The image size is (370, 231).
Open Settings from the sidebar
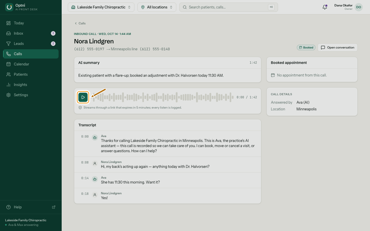point(31,95)
